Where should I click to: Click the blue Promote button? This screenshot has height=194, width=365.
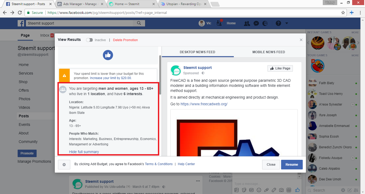[27, 153]
